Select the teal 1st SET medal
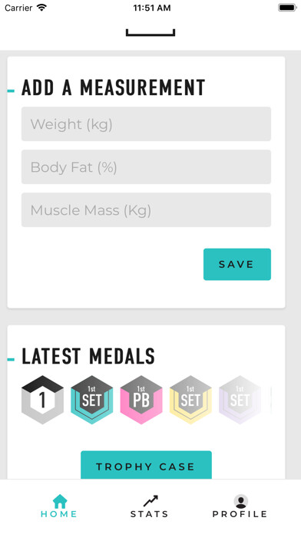The image size is (301, 534). [x=91, y=400]
